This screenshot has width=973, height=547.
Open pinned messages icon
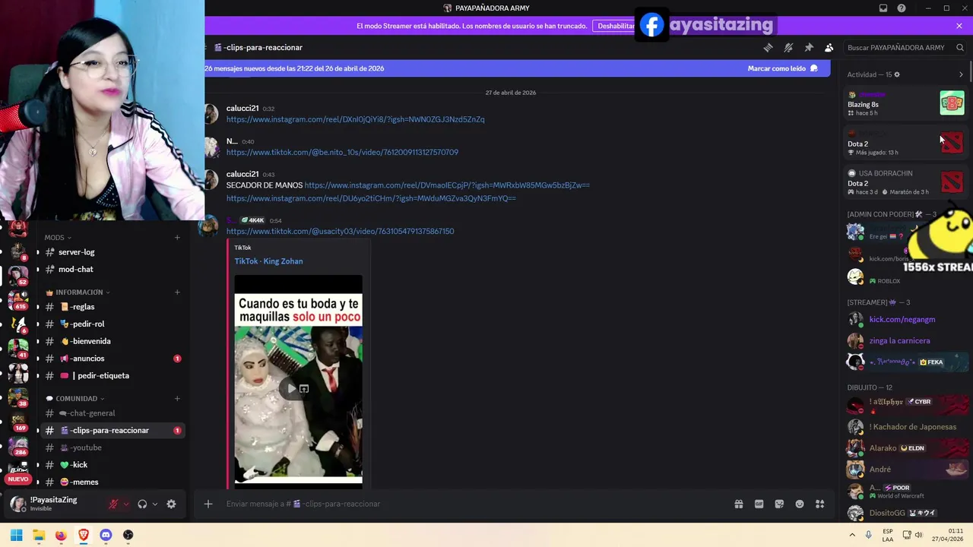(809, 47)
